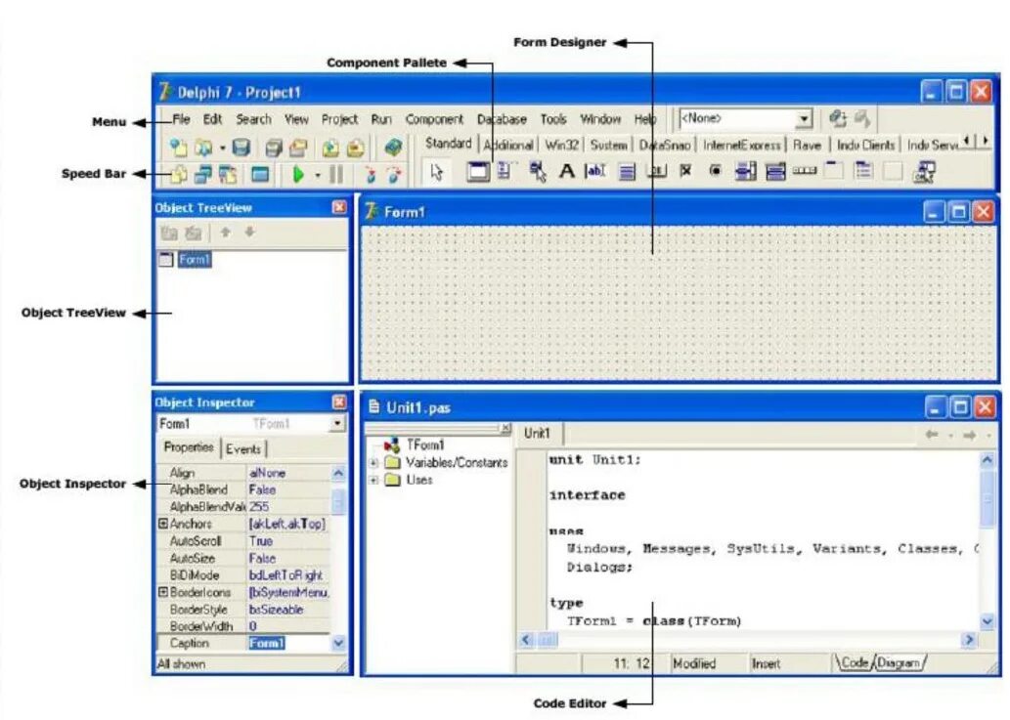Select the ActionList component icon
The height and width of the screenshot is (720, 1010).
pos(924,173)
